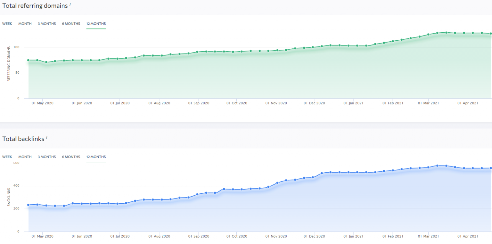The width and height of the screenshot is (492, 244).
Task: Click the 200 value on backlinks y-axis
Action: pos(16,209)
